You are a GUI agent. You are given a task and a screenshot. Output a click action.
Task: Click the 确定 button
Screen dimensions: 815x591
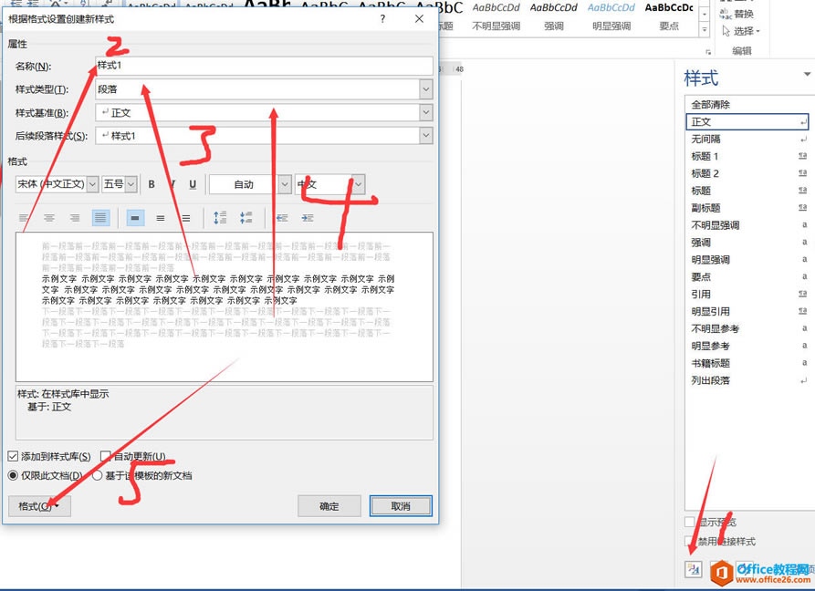329,506
